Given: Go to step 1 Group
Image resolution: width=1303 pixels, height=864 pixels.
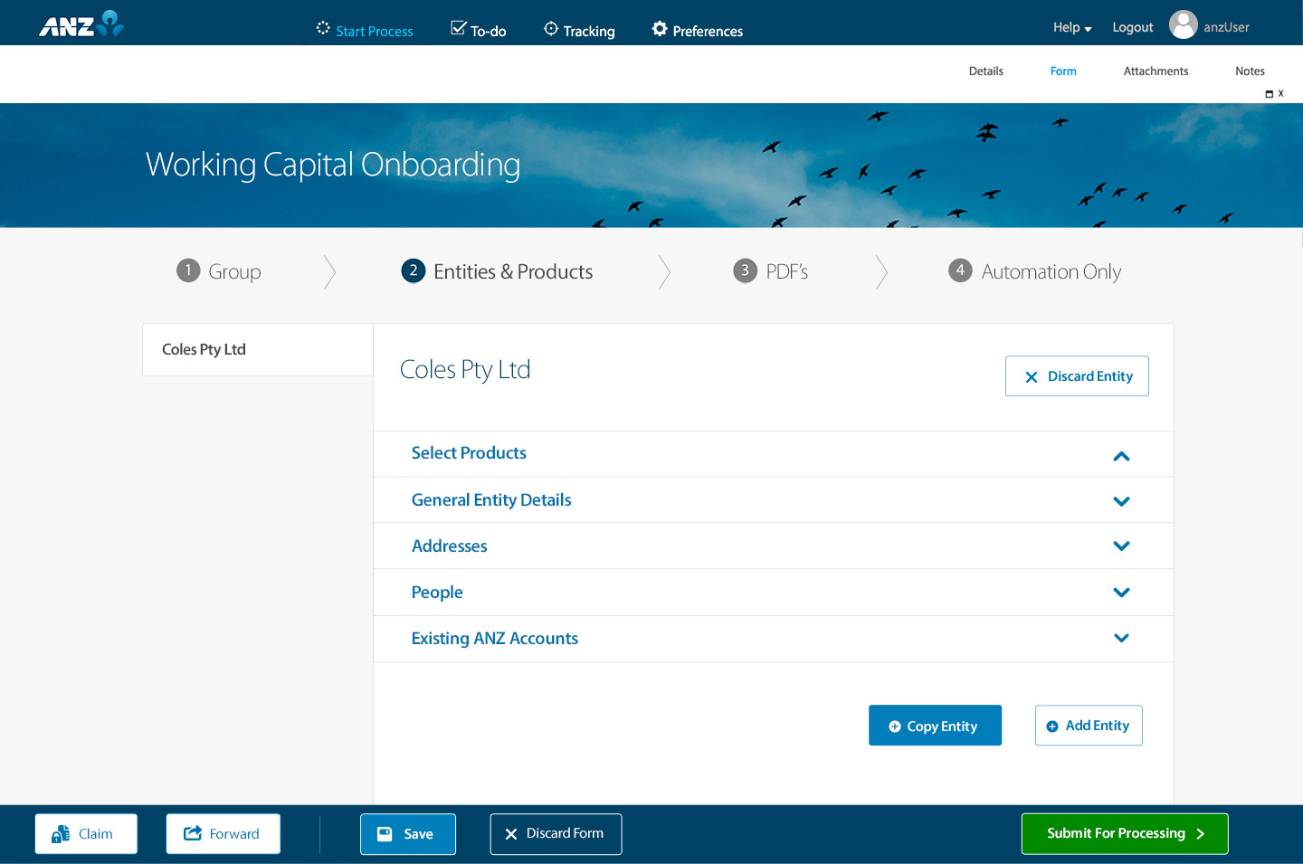Looking at the screenshot, I should [x=219, y=271].
